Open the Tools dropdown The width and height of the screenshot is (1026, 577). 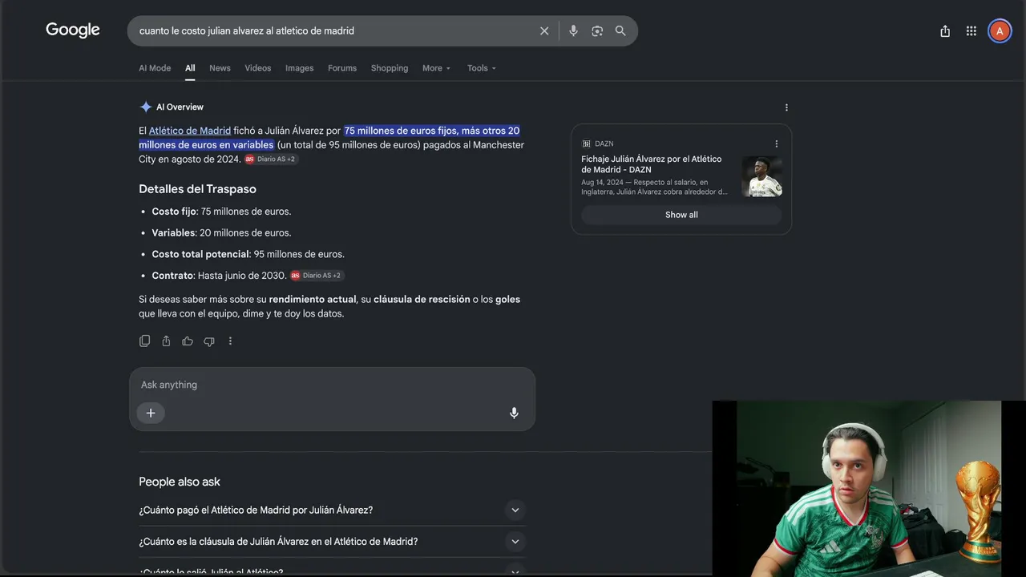coord(482,68)
